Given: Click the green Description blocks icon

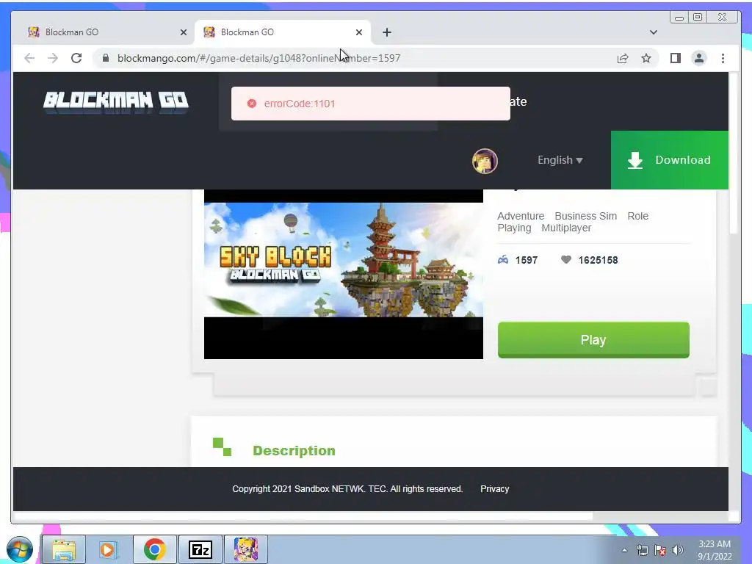Looking at the screenshot, I should (222, 447).
